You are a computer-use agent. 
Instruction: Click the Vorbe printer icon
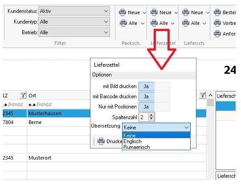pyautogui.click(x=217, y=23)
